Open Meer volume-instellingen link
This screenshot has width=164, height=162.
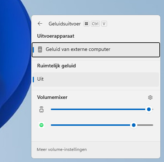pyautogui.click(x=62, y=149)
